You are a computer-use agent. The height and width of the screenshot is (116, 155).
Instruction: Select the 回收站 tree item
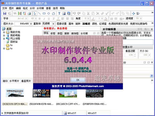[14, 42]
